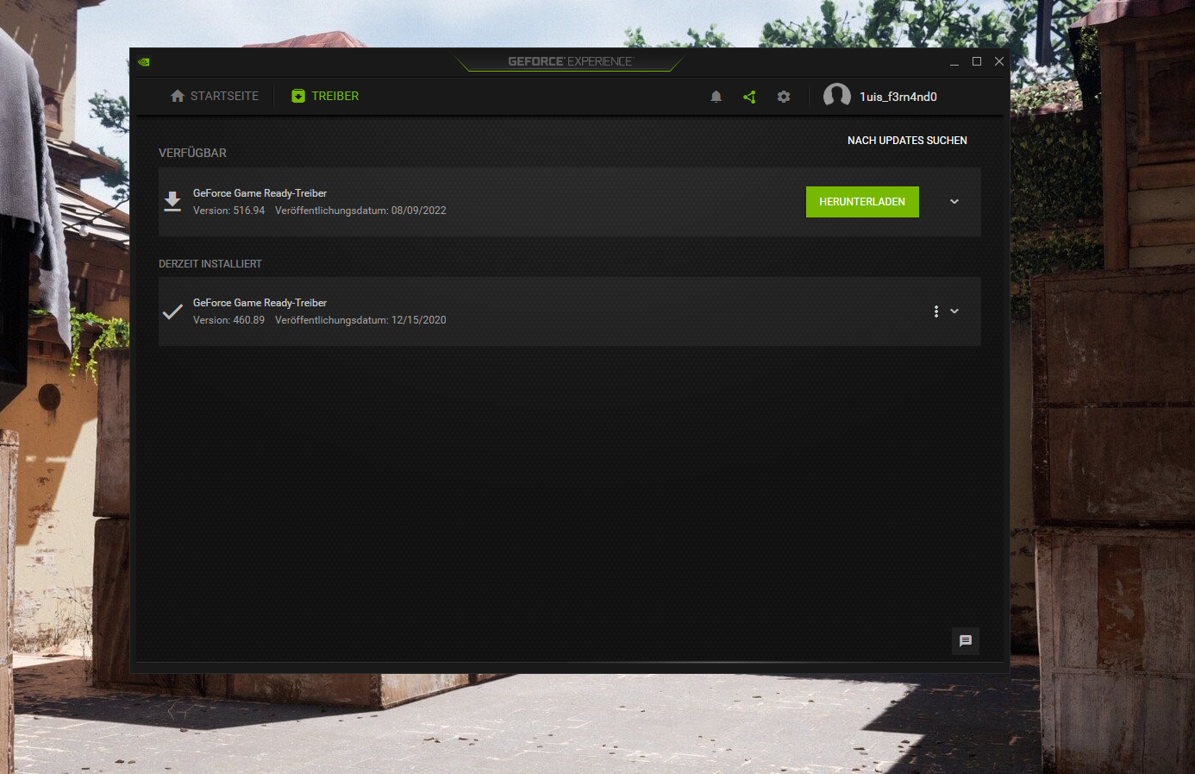
Task: Click the version text 516.94
Action: click(x=228, y=211)
